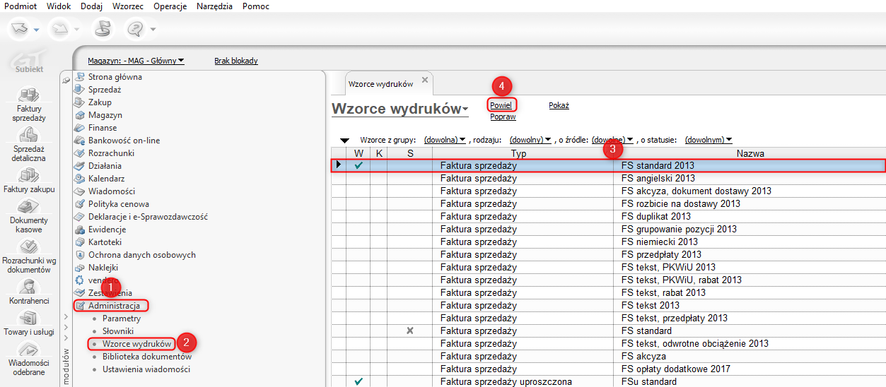Click the Popraw link
The image size is (886, 387).
(503, 117)
